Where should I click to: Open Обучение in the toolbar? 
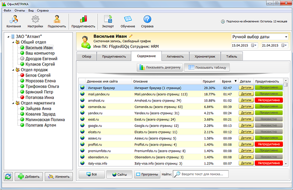128,20
